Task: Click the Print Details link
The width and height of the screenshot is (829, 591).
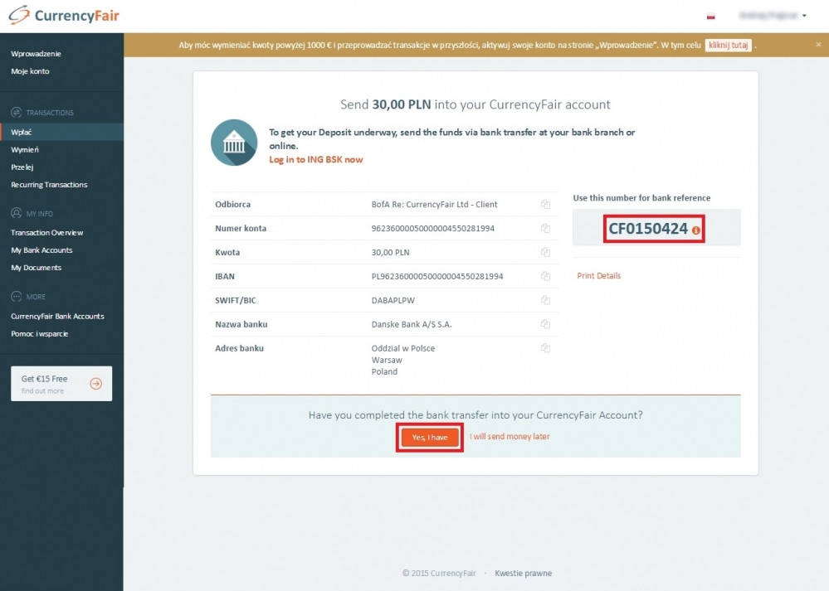Action: coord(598,276)
